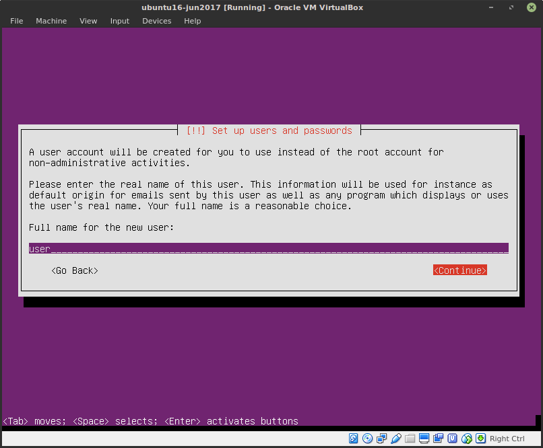Screen dimensions: 543x448
Task: Click the mouse integration status icon
Action: [x=466, y=438]
